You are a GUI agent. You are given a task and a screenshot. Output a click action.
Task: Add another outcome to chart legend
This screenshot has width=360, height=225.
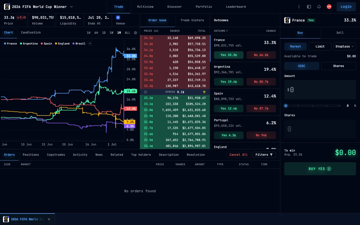(90, 43)
